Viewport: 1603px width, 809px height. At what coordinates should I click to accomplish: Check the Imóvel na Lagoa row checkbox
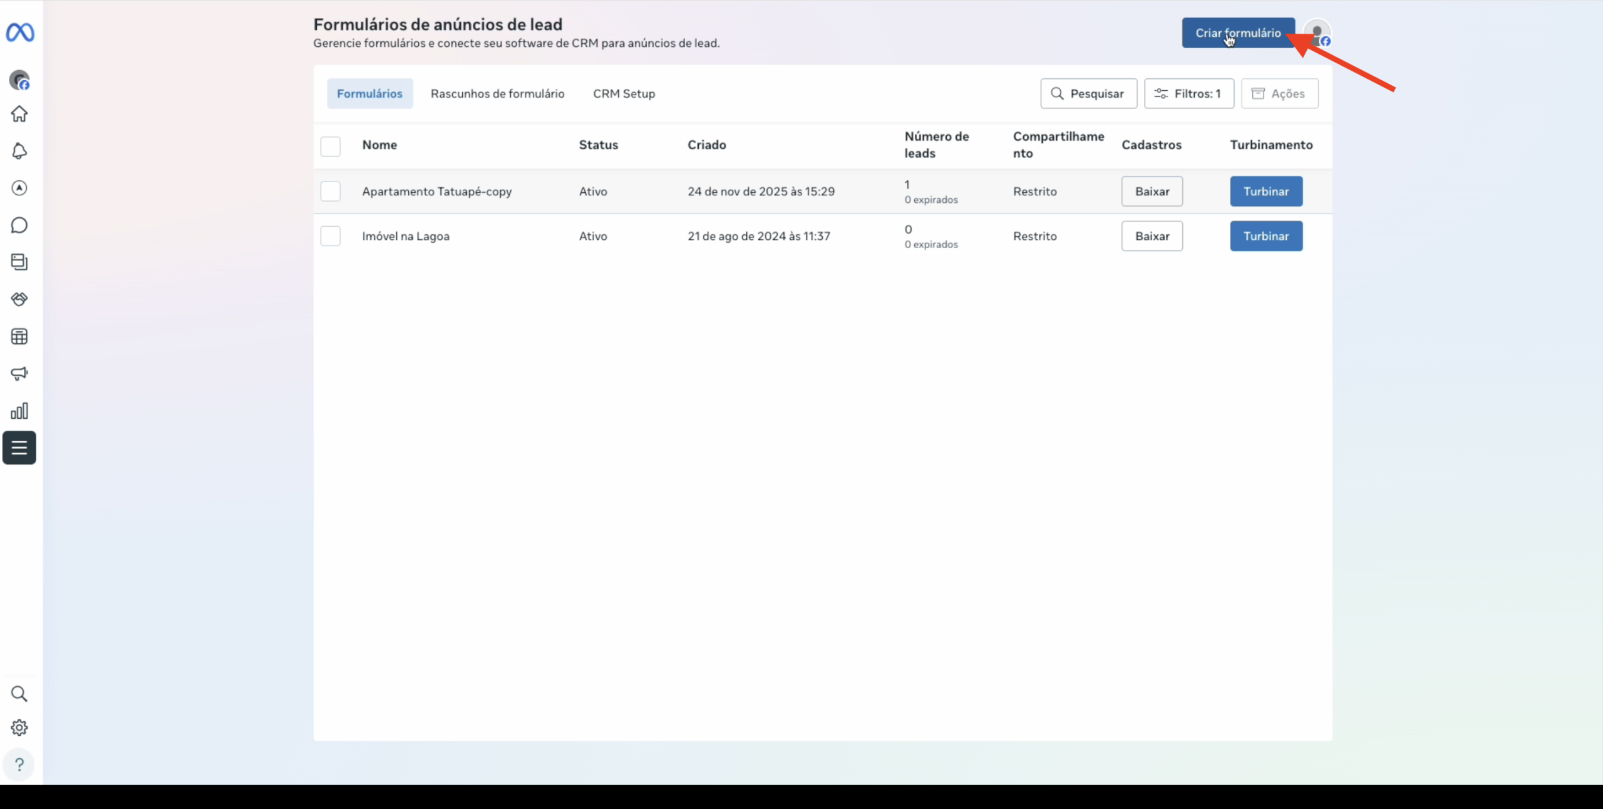(331, 236)
